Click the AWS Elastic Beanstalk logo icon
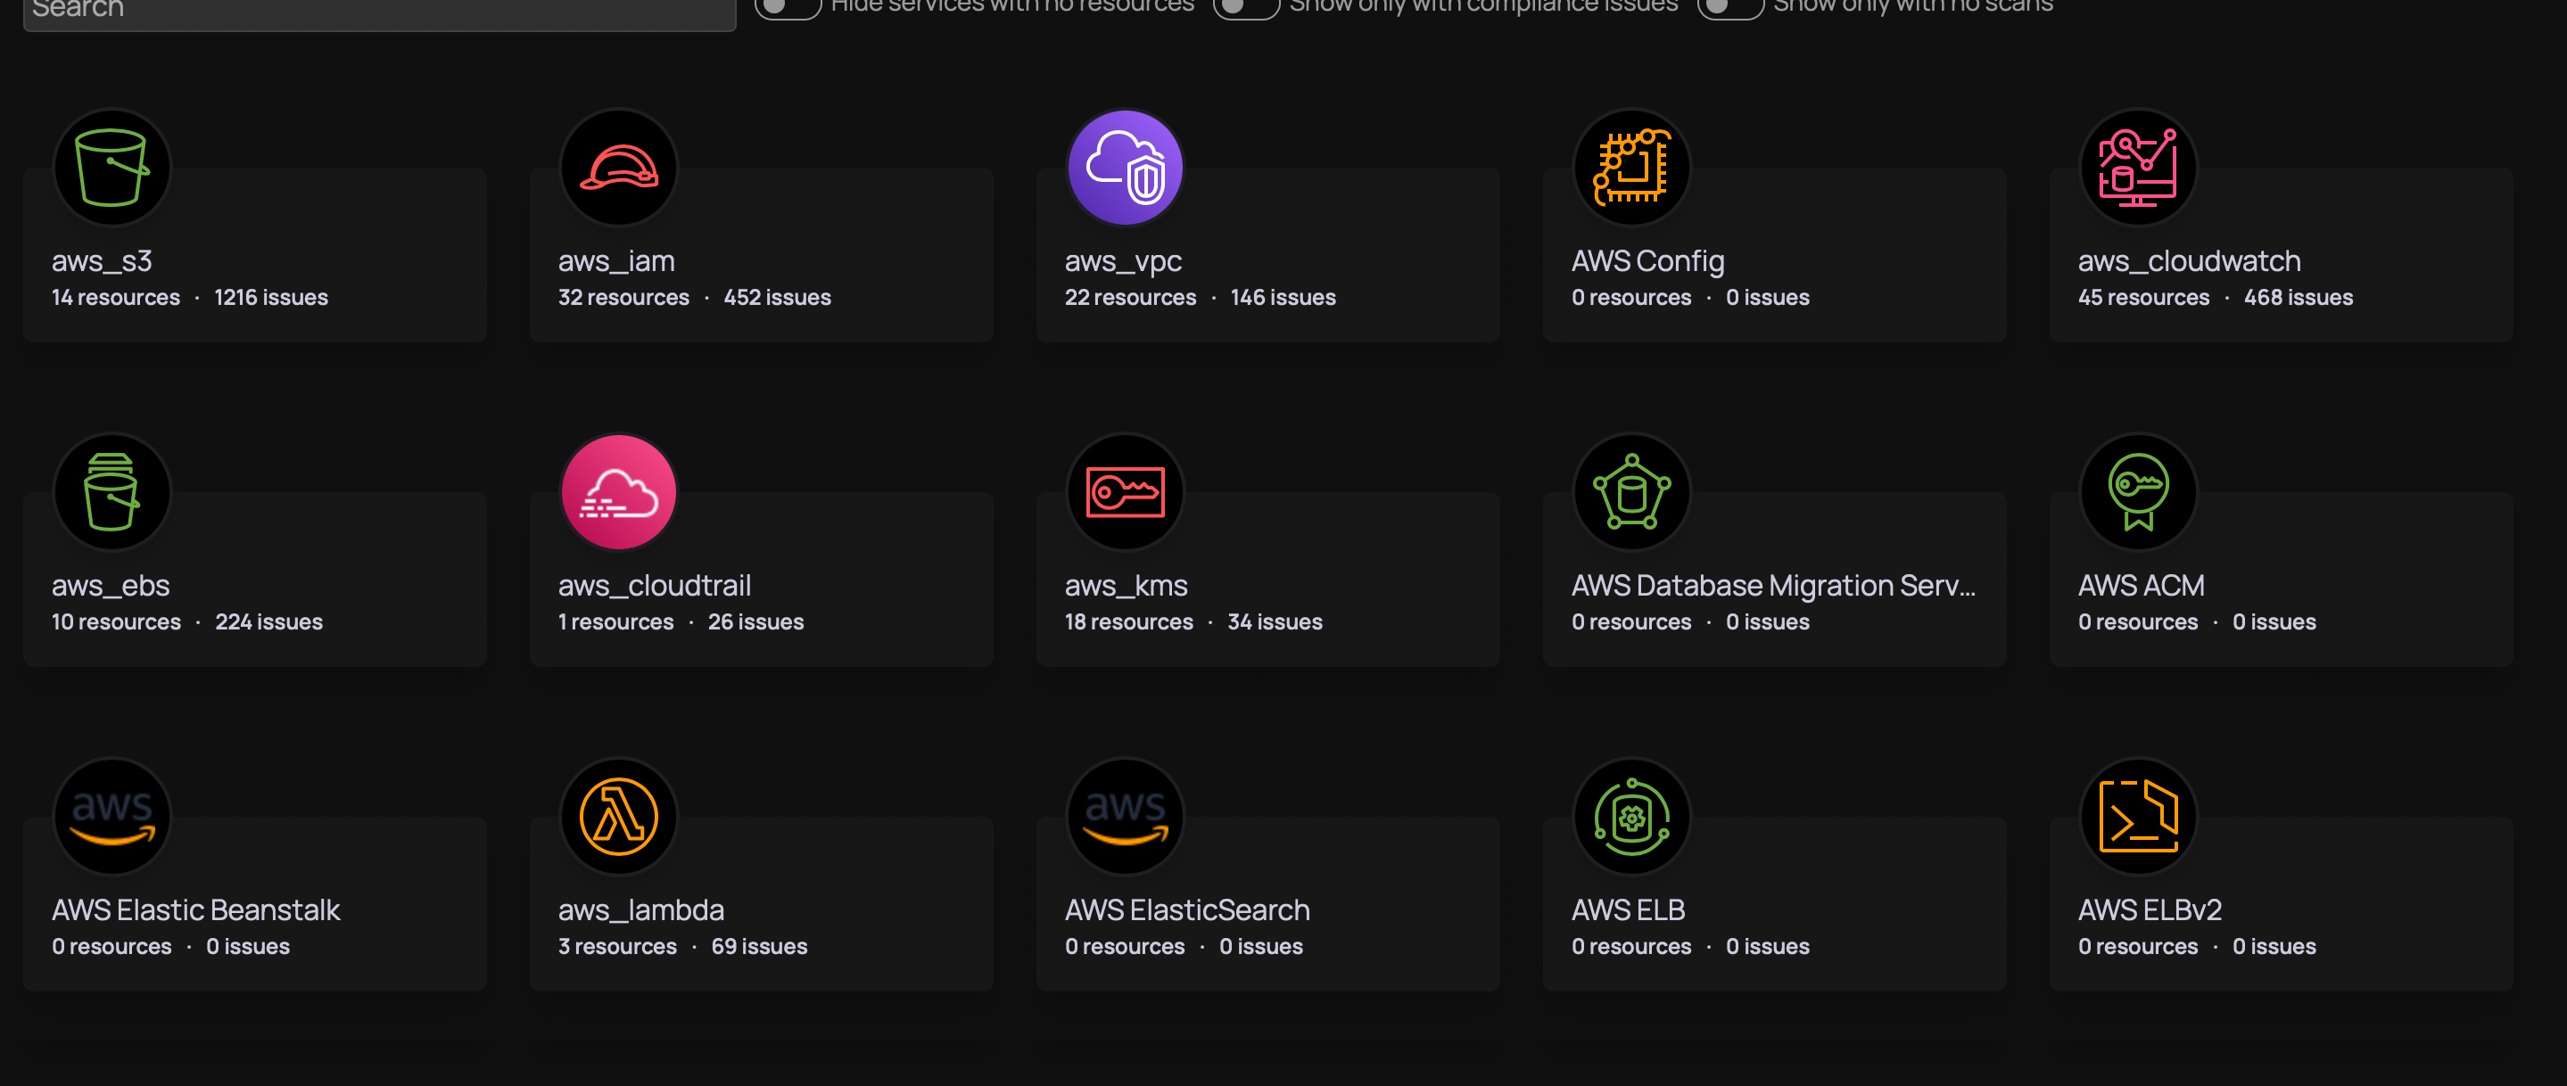 coord(111,817)
